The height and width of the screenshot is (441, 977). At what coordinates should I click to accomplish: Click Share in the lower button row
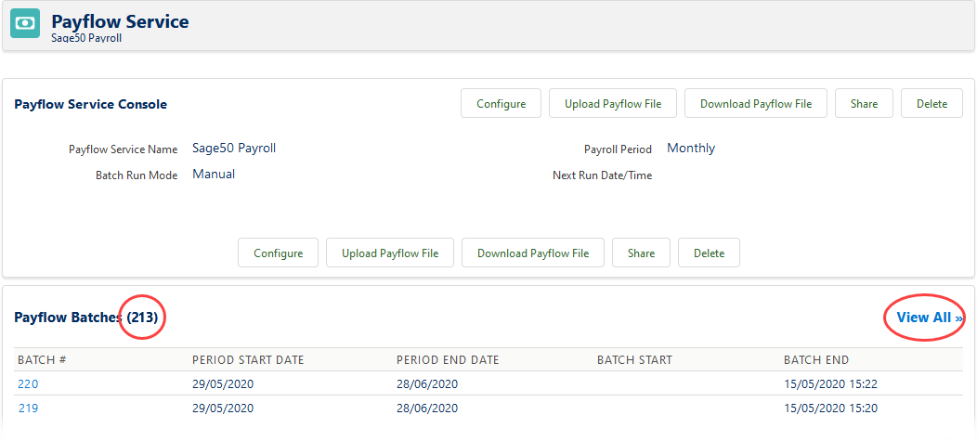[x=641, y=253]
